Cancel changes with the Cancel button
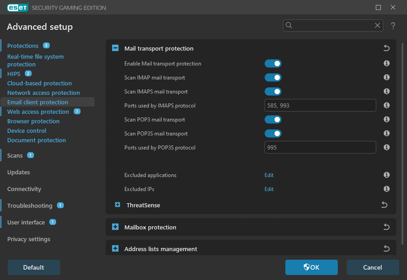 click(x=373, y=267)
